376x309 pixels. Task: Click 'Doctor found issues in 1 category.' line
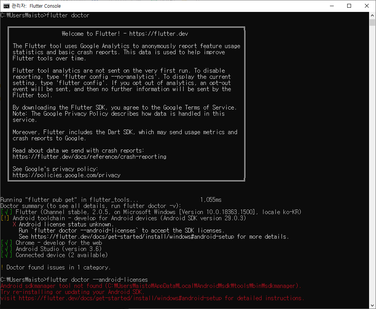[x=56, y=267]
